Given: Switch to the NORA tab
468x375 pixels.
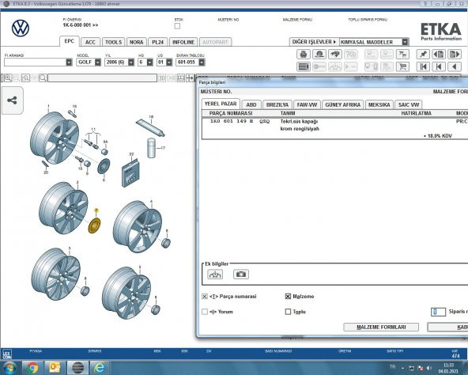Looking at the screenshot, I should [137, 42].
